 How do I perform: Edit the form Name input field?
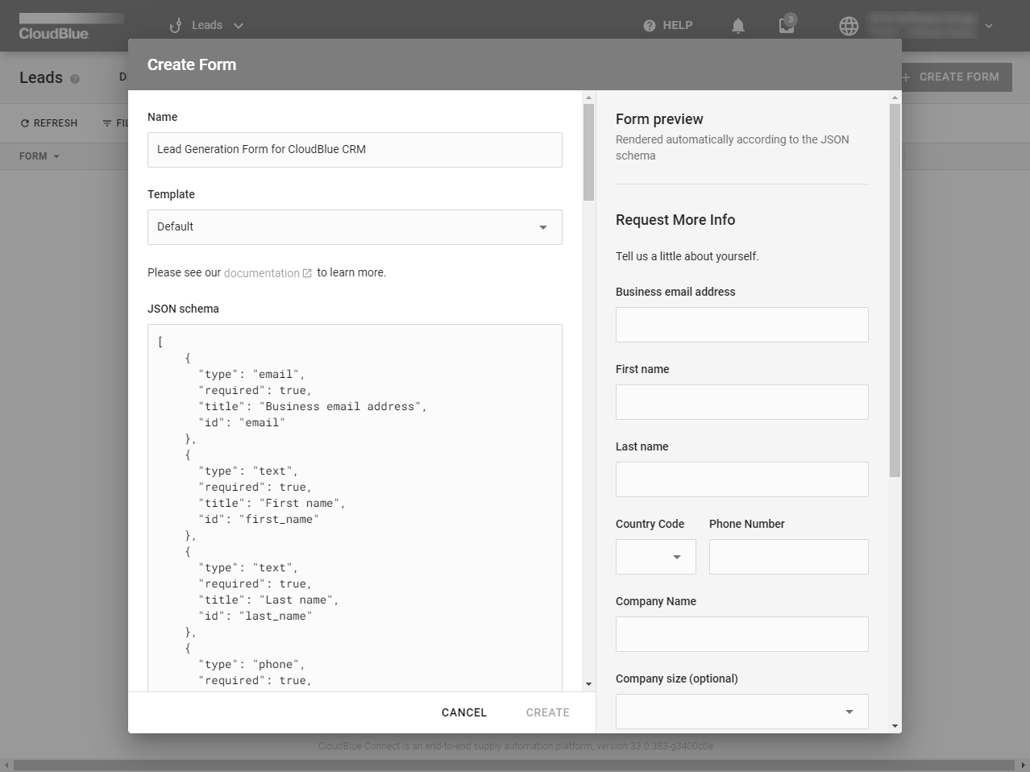[x=355, y=150]
